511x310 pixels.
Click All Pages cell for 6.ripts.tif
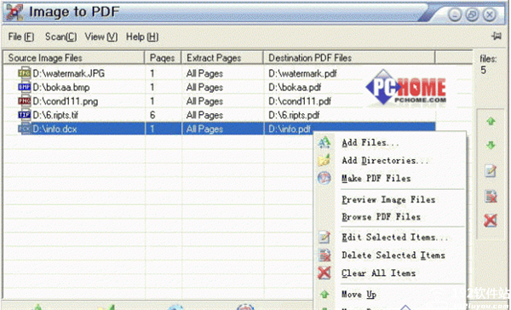[x=204, y=115]
